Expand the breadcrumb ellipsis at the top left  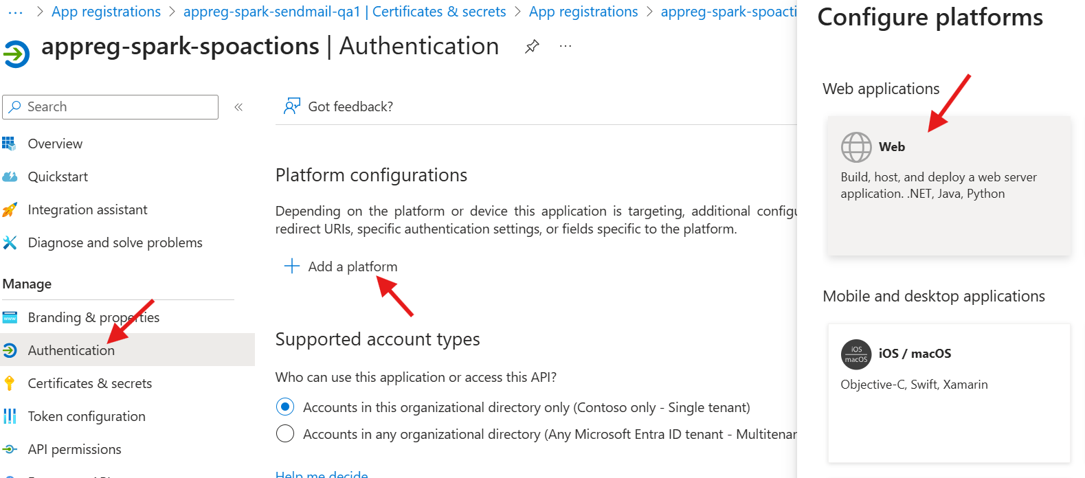[15, 12]
